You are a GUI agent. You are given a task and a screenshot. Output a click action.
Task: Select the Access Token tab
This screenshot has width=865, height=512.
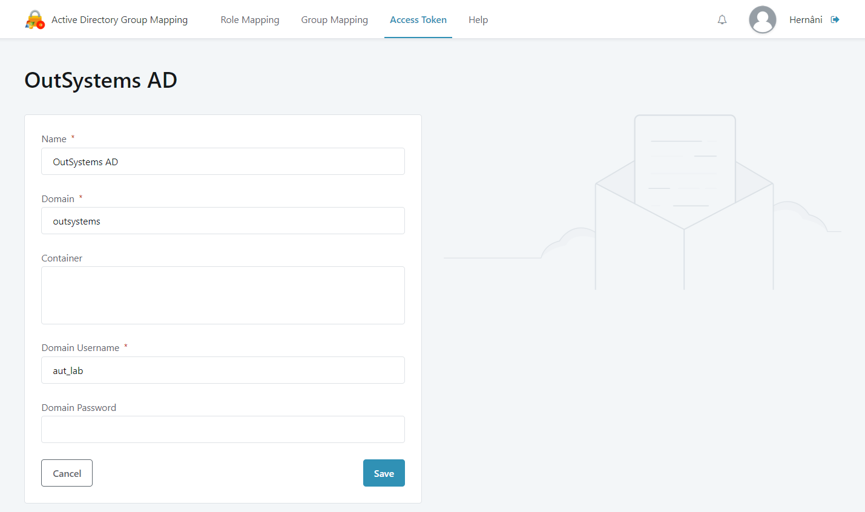pyautogui.click(x=418, y=20)
